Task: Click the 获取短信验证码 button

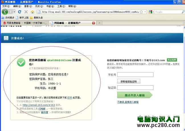Action: [x=128, y=81]
